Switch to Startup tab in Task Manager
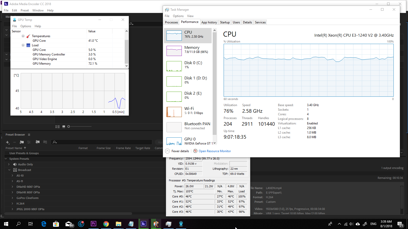This screenshot has width=408, height=229. (225, 22)
